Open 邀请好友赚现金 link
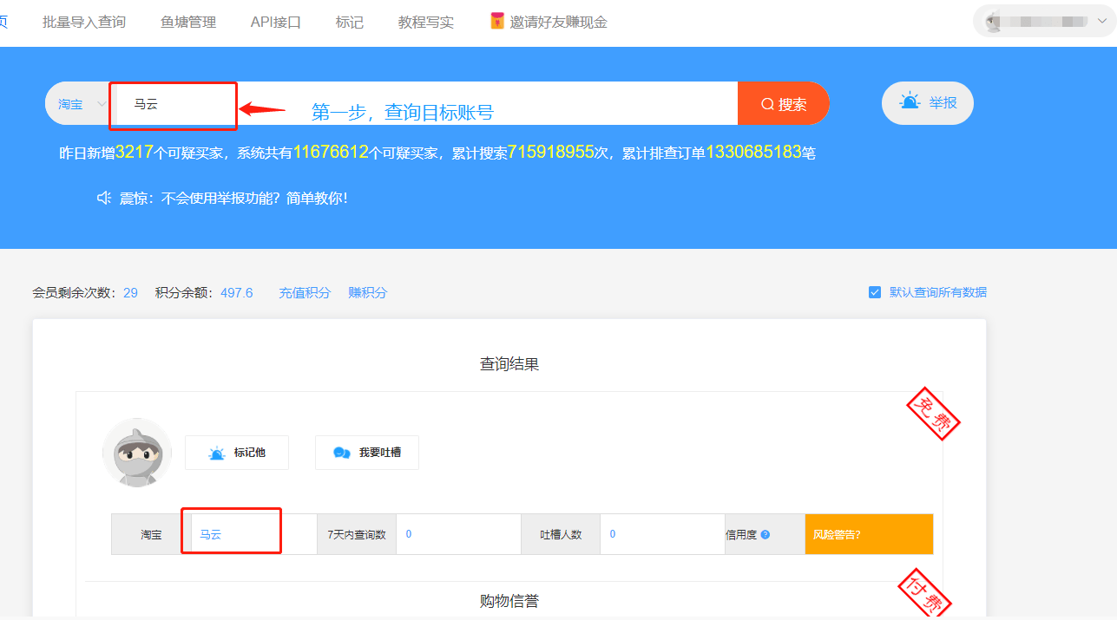Viewport: 1117px width, 620px height. coord(559,23)
